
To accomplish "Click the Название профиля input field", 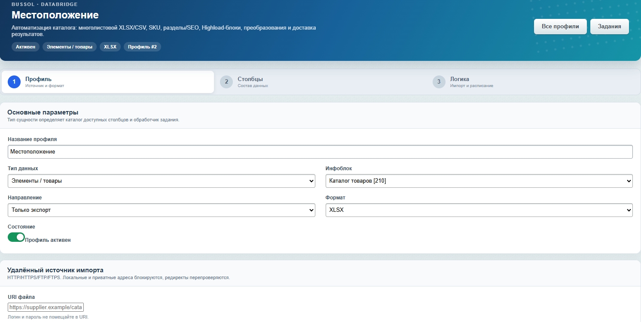I will (x=320, y=152).
